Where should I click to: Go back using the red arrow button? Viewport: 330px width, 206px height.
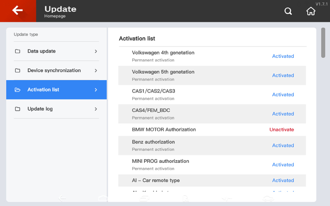(18, 11)
